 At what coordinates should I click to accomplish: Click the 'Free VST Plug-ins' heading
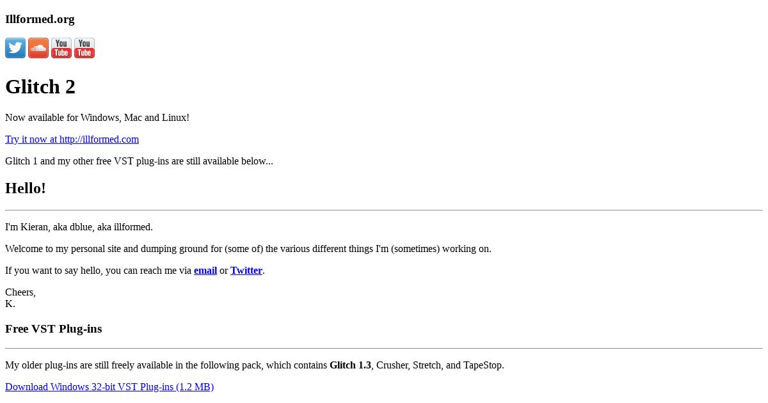54,329
